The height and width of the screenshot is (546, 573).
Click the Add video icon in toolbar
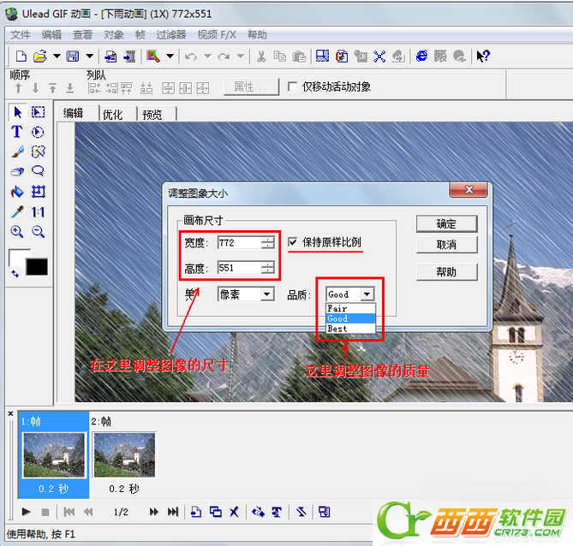(x=129, y=56)
